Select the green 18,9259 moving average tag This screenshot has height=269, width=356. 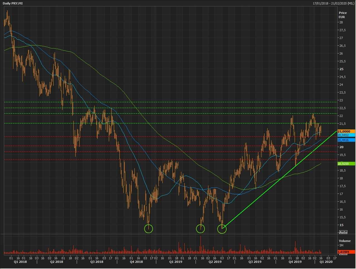tap(346, 164)
